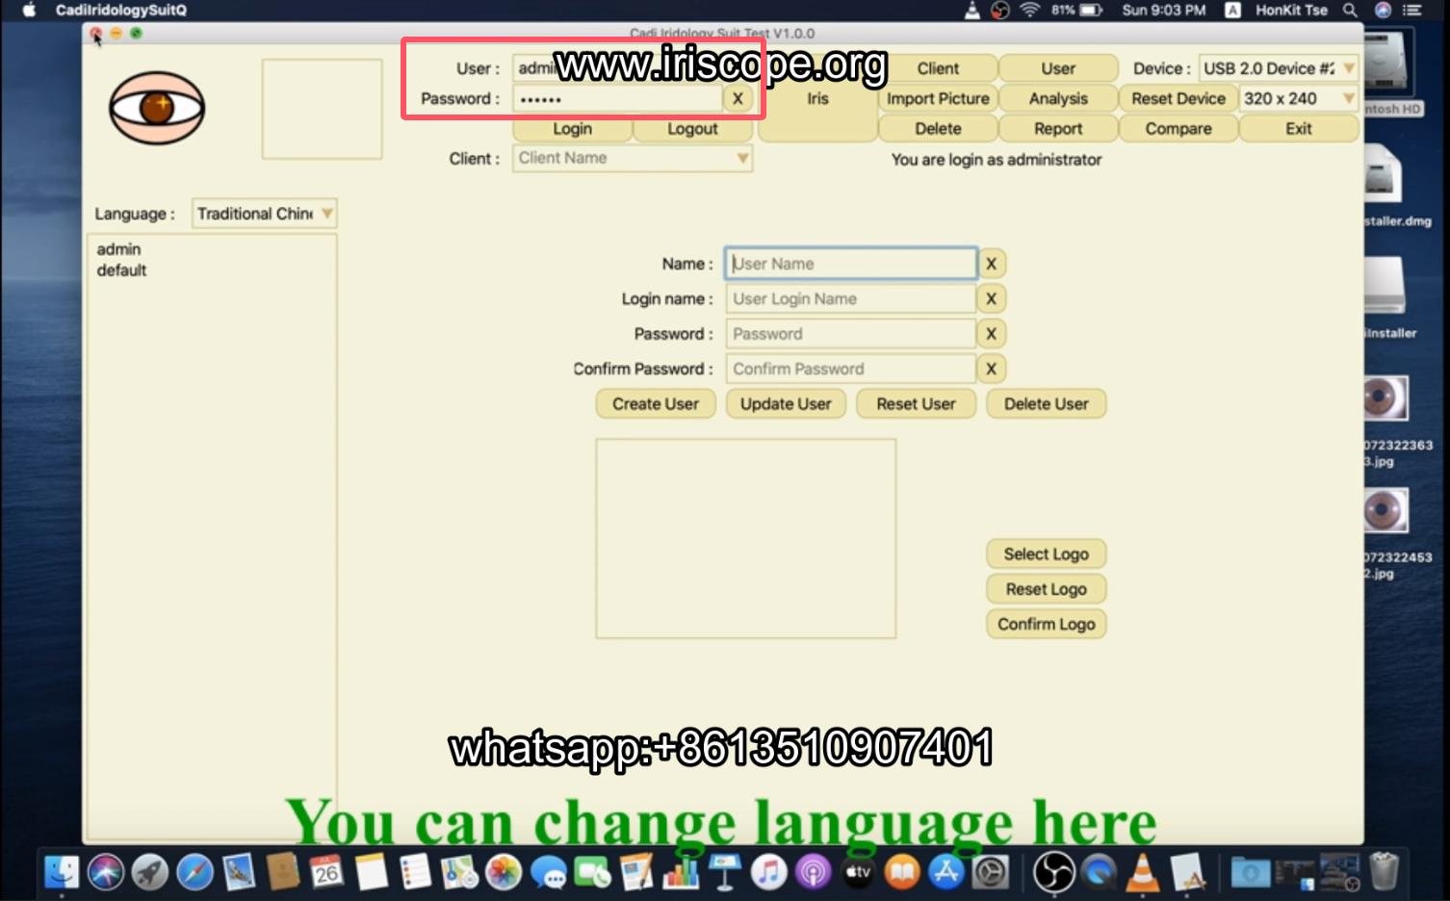Screen dimensions: 1450x901
Task: Open Books app in the dock
Action: pos(901,872)
